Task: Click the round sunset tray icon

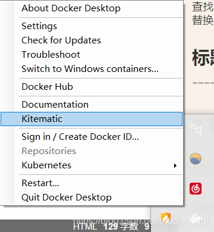Action: [x=196, y=159]
